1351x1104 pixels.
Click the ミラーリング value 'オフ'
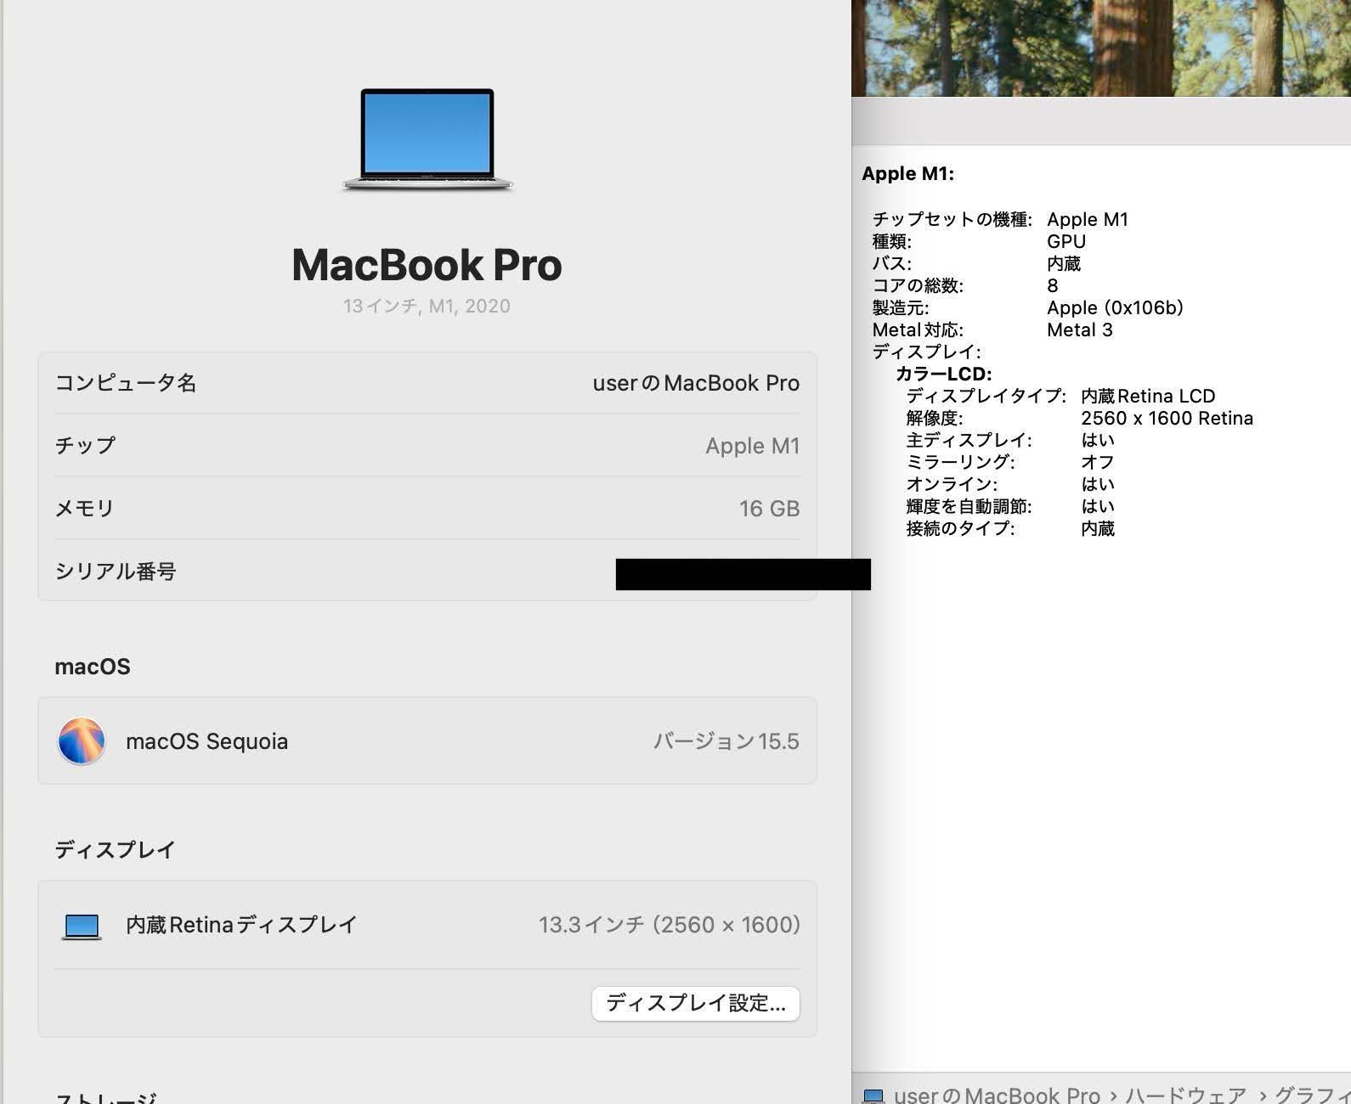click(1098, 462)
